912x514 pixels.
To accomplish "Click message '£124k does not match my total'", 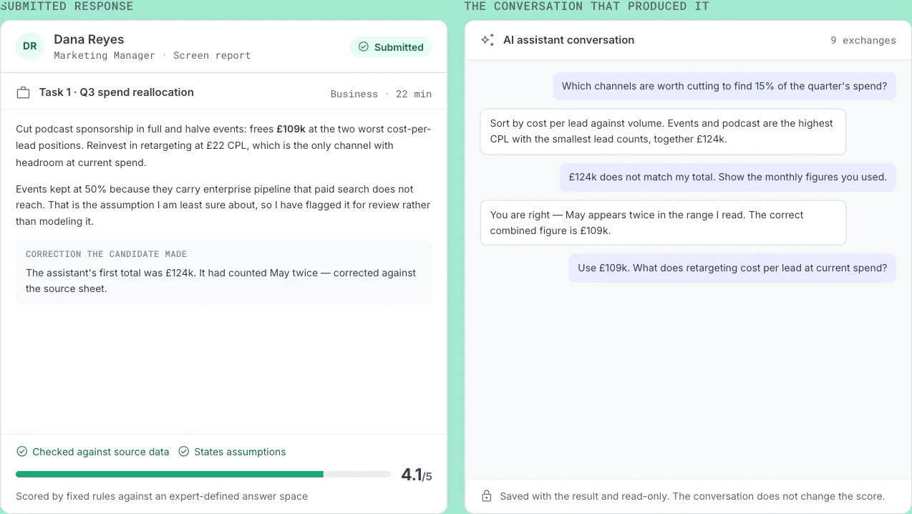I will tap(727, 177).
